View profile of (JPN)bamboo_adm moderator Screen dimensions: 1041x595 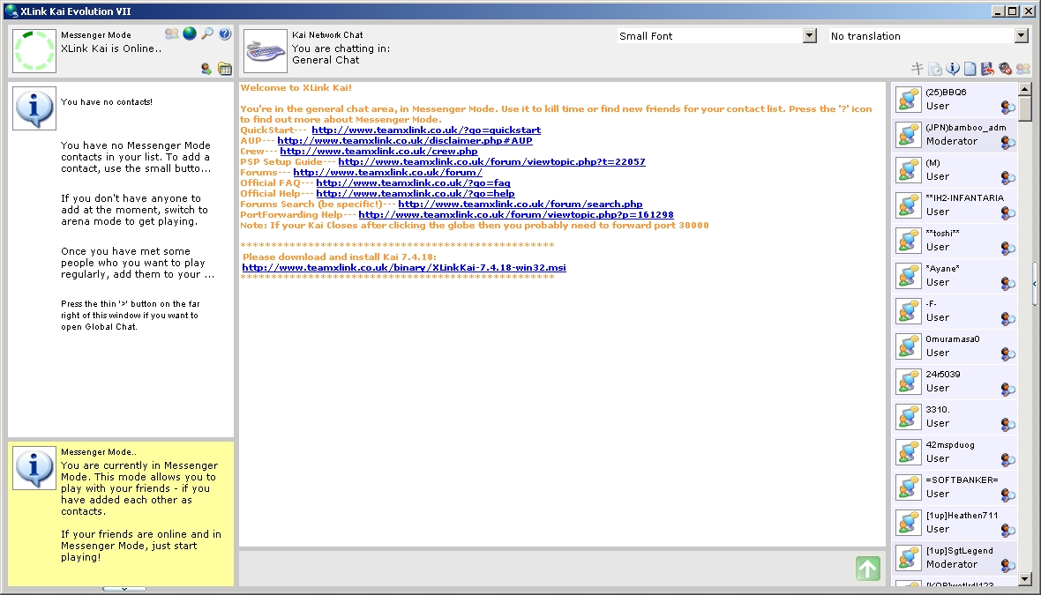coord(1007,142)
